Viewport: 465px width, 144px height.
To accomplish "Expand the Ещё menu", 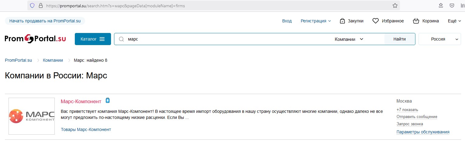I will pos(454,21).
